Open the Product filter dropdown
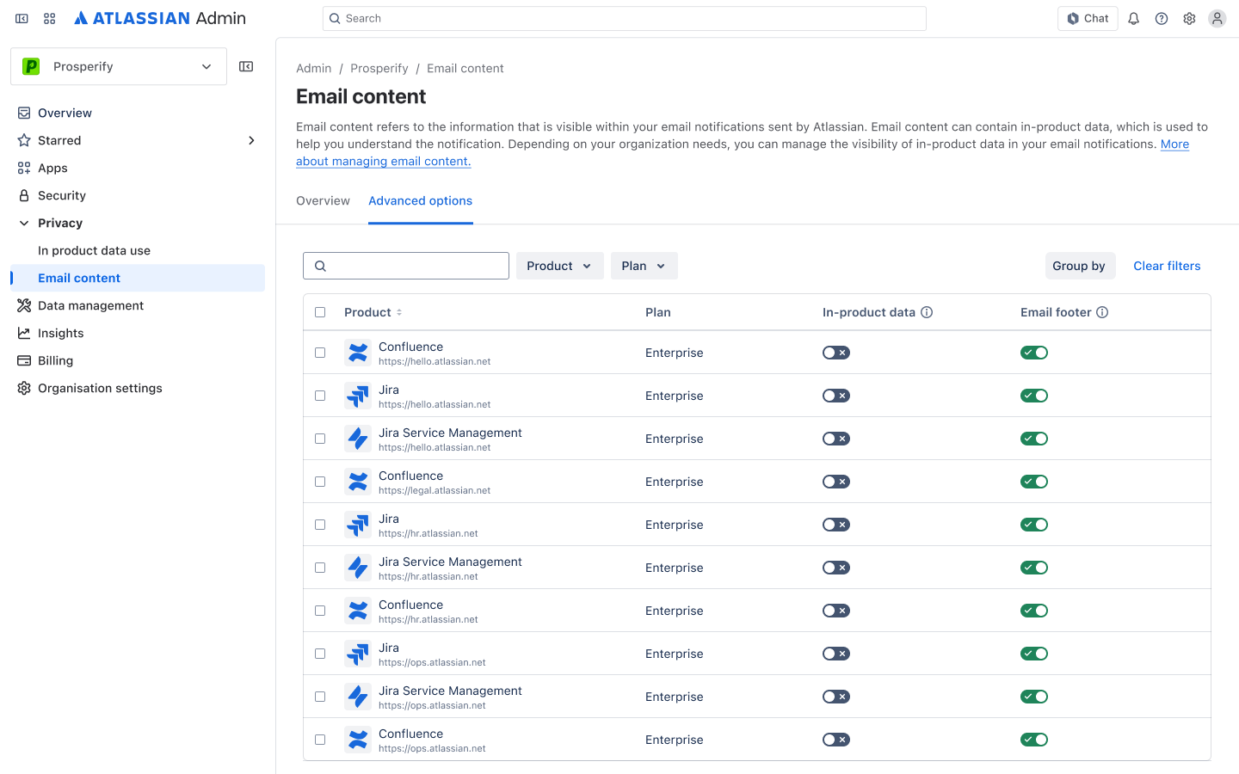This screenshot has width=1239, height=774. pyautogui.click(x=560, y=266)
